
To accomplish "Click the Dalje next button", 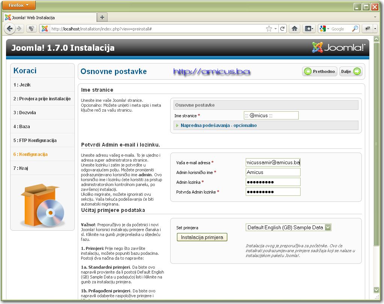I will pyautogui.click(x=351, y=71).
